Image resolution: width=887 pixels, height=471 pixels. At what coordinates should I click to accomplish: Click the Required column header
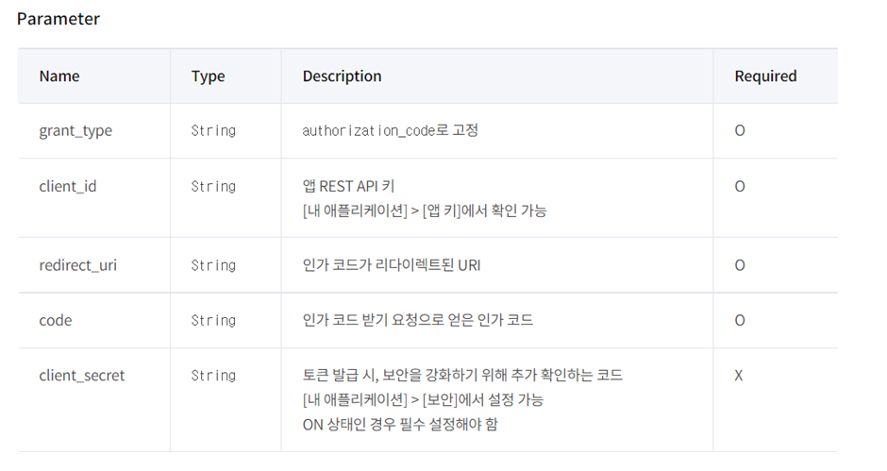coord(765,76)
